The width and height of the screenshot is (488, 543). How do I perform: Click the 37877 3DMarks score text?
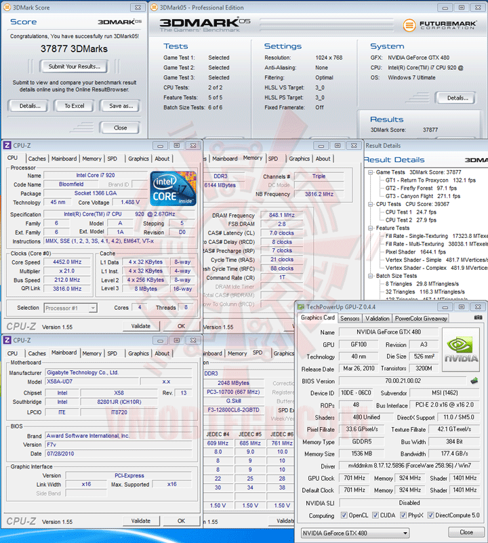74,49
